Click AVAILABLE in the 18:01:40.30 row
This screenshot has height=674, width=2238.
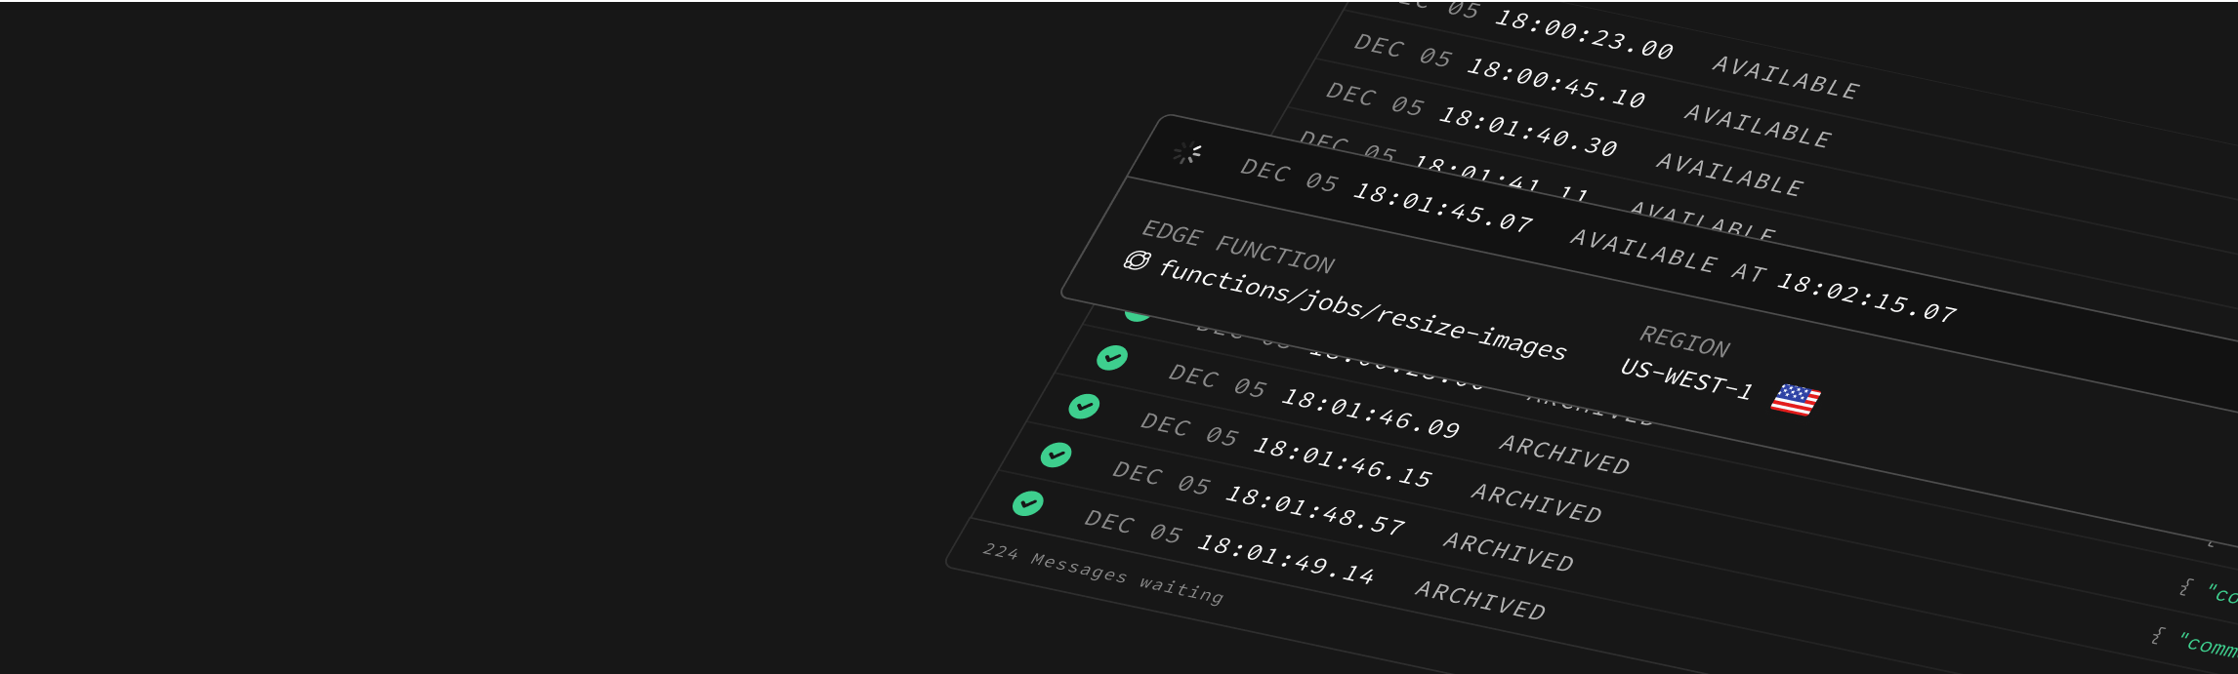pyautogui.click(x=1729, y=176)
